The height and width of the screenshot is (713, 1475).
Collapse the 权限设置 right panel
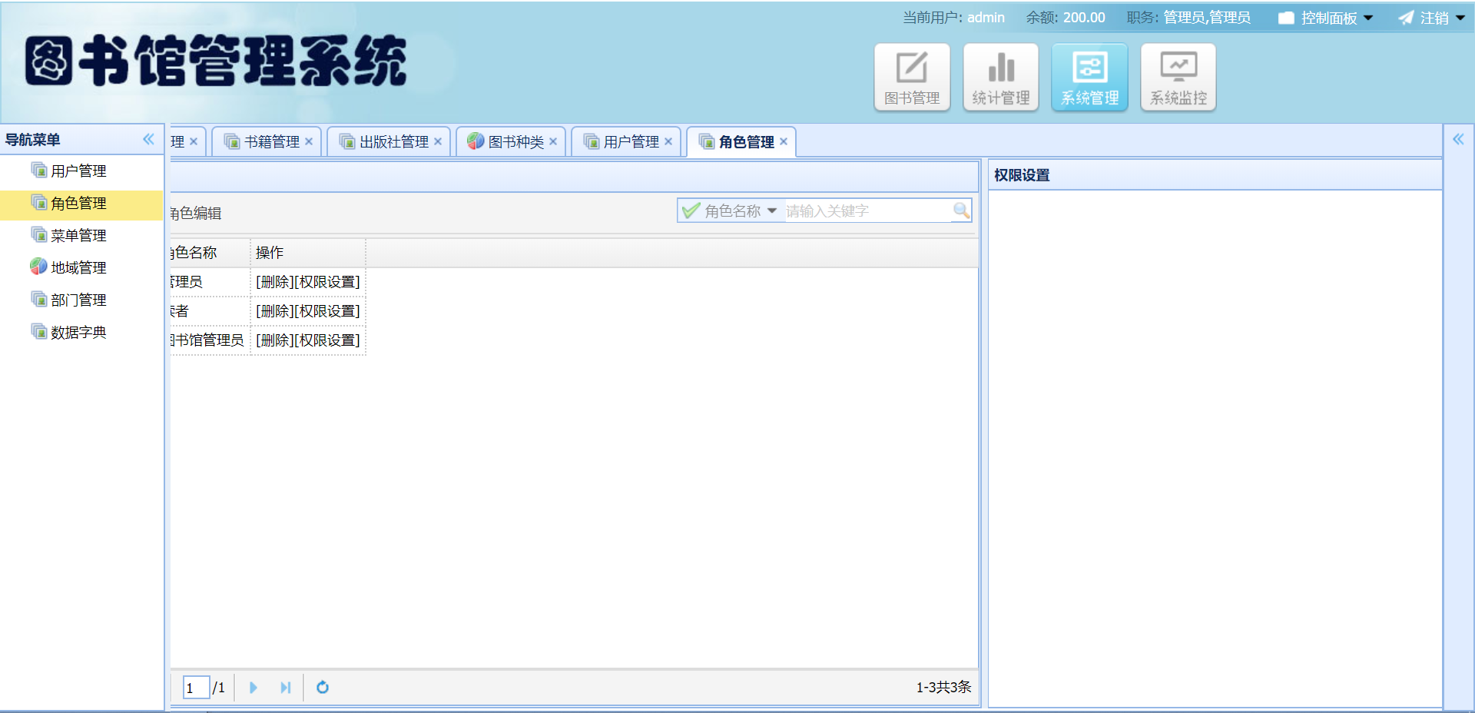tap(1458, 139)
